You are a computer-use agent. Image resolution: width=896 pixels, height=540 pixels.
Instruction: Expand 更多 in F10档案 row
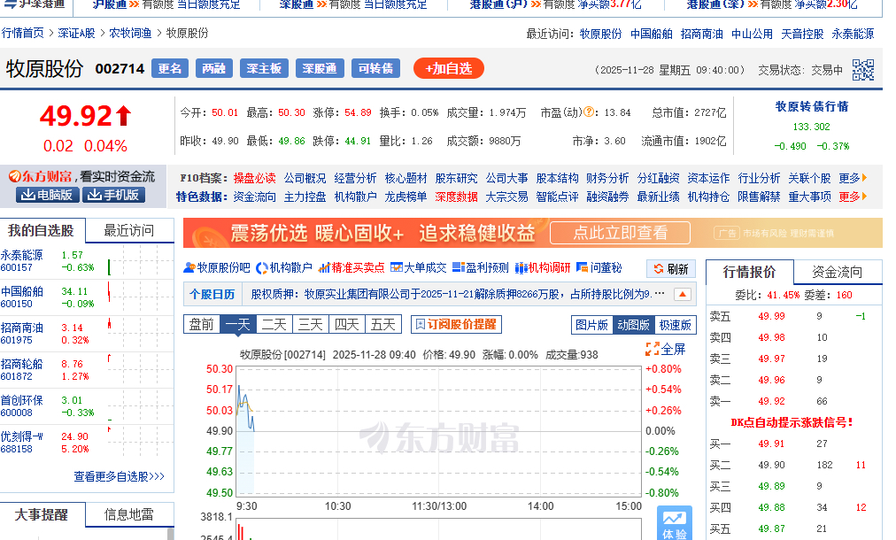click(853, 178)
